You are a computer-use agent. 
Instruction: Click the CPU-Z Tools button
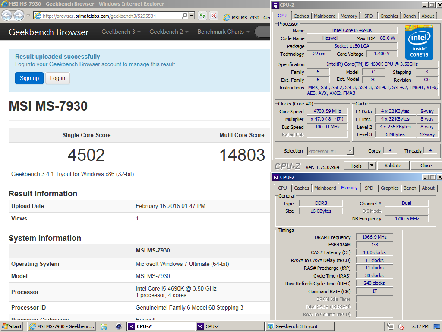pos(356,166)
